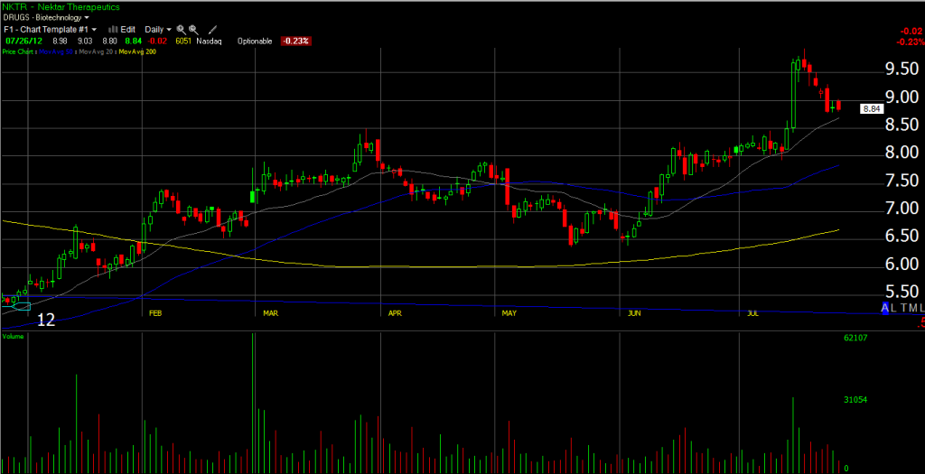Select the drawing pencil tool
The height and width of the screenshot is (474, 925).
[212, 29]
